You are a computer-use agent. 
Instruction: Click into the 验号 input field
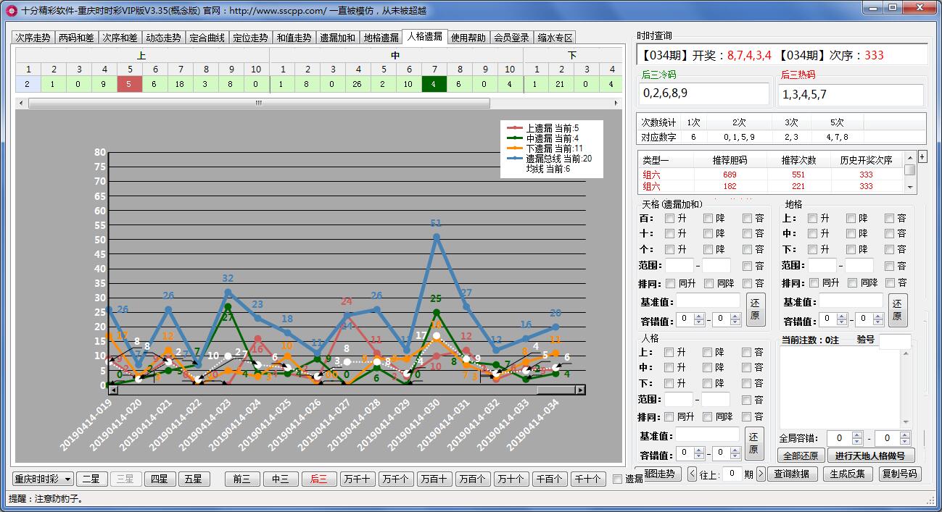894,340
